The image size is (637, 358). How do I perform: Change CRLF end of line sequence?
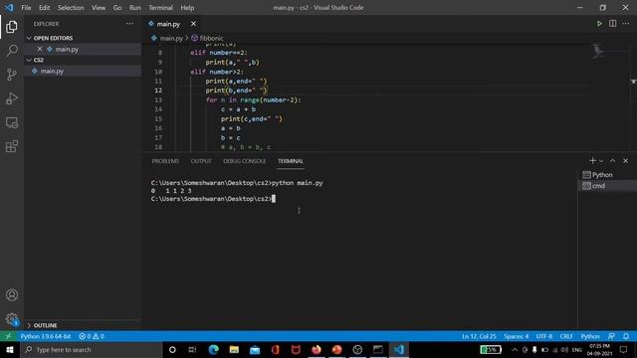tap(566, 336)
